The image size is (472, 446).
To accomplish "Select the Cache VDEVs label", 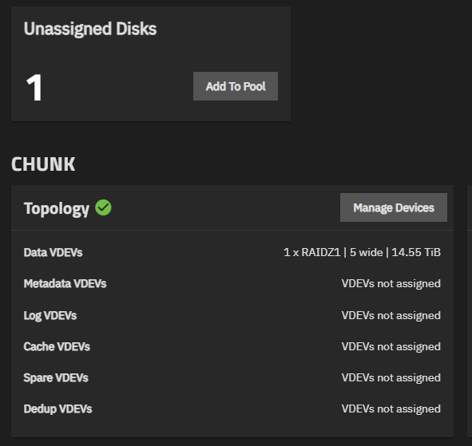I will 57,346.
